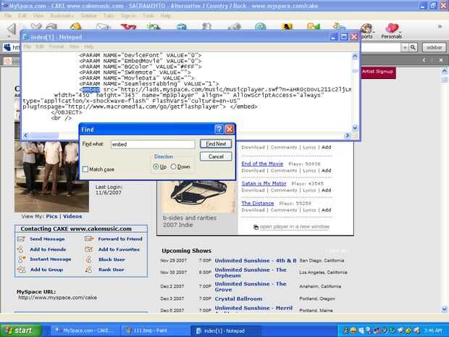The width and height of the screenshot is (449, 337).
Task: Click into the 'Find what' text field
Action: [x=153, y=144]
